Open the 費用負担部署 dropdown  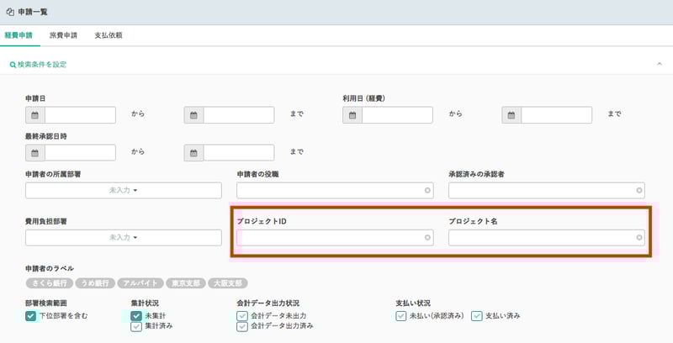coord(124,238)
